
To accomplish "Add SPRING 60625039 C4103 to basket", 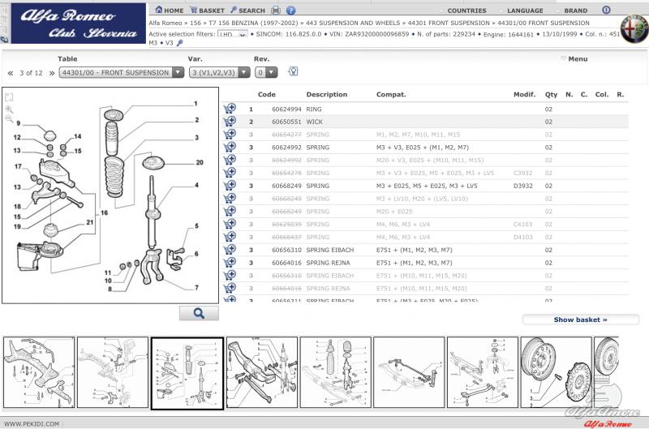I will pyautogui.click(x=230, y=224).
